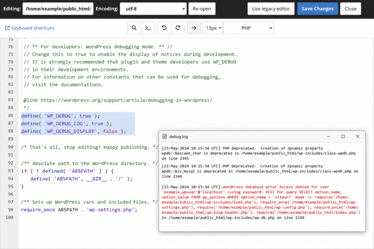The image size is (374, 249).
Task: Click the 'wp-settings.php' string on line 98
Action: click(110, 210)
